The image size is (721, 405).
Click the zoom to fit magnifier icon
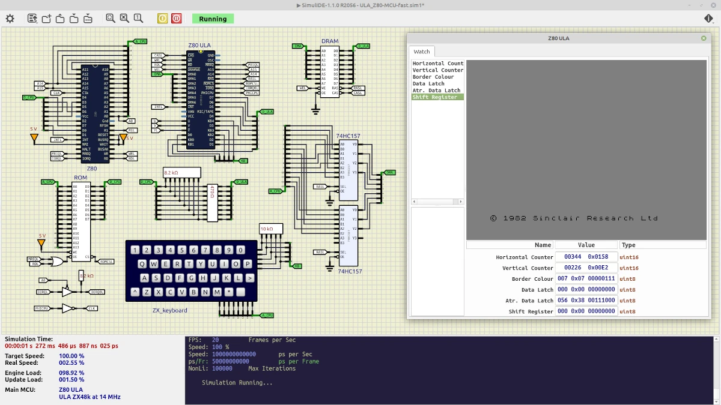111,19
